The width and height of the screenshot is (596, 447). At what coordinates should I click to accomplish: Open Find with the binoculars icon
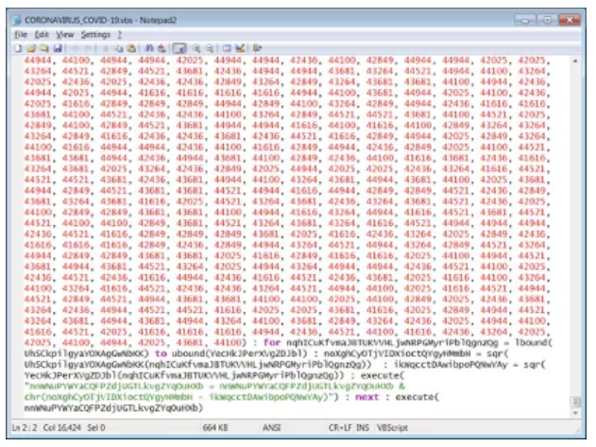[x=149, y=48]
